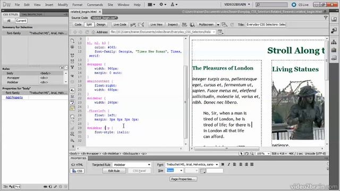Screen dimensions: 340x191
Task: Activate Split view button
Action: [89, 24]
